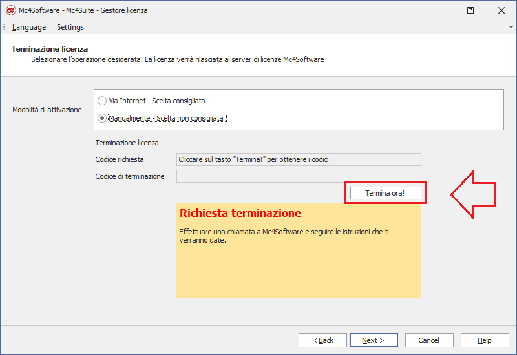This screenshot has height=355, width=517.
Task: Click the menu bar grip handle
Action: [4, 27]
